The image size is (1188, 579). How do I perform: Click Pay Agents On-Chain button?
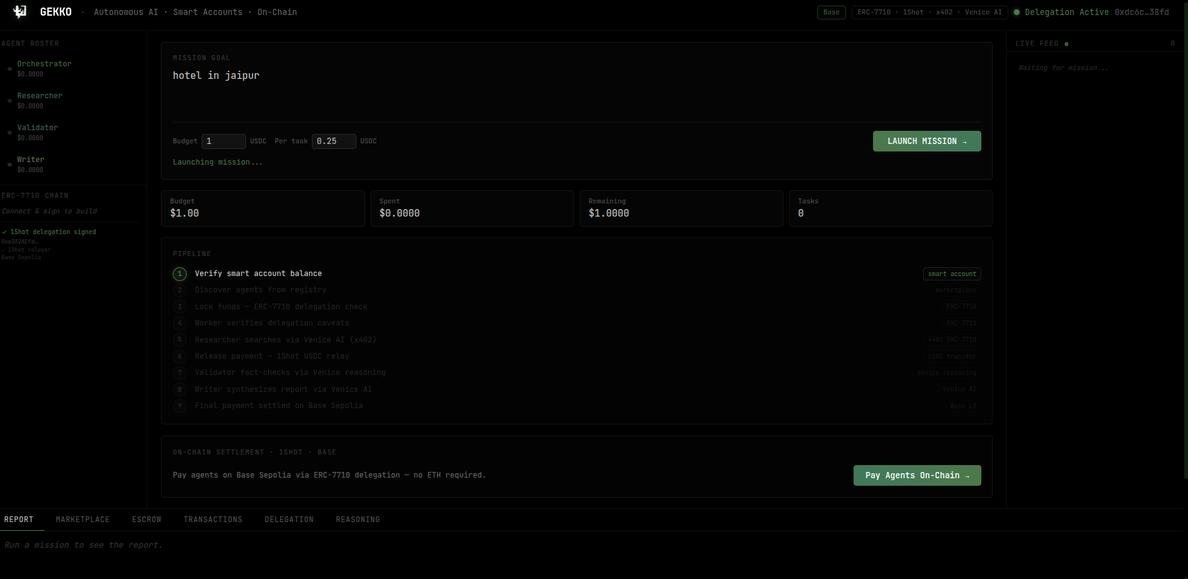tap(917, 475)
